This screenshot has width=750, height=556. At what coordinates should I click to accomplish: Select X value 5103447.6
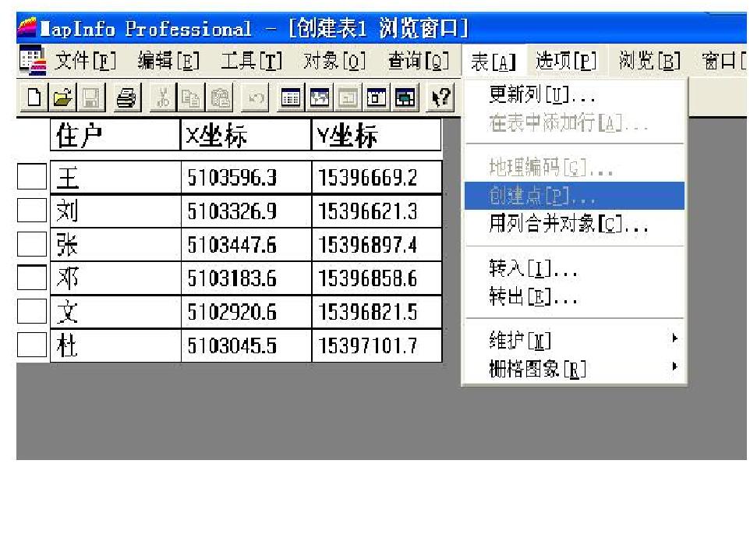246,245
